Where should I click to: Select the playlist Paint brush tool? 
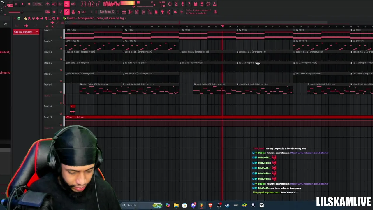(29, 18)
